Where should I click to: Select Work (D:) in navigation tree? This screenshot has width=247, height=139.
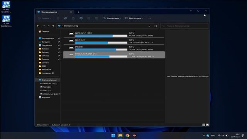point(46,87)
